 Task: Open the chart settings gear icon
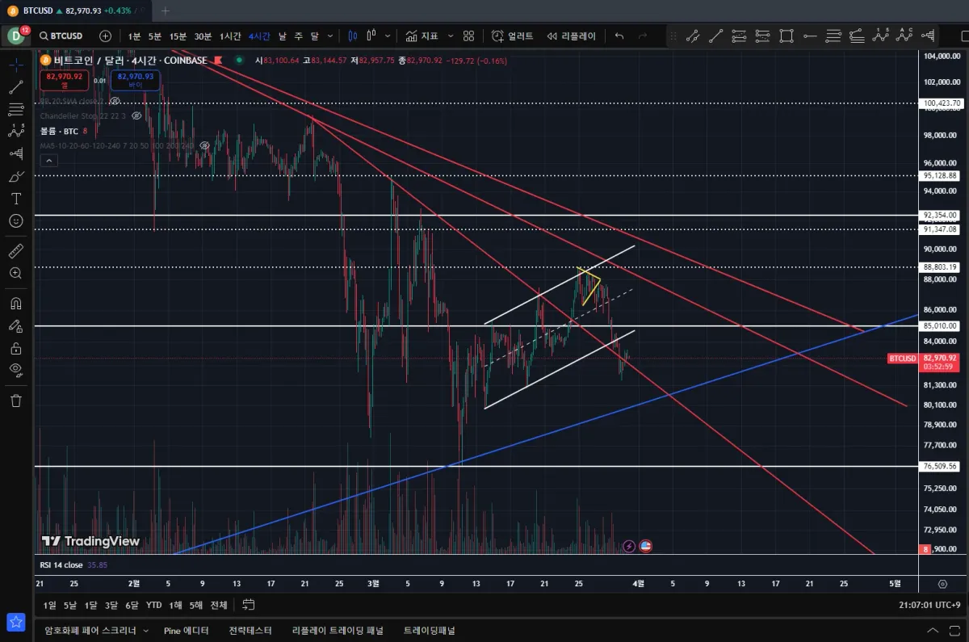pyautogui.click(x=942, y=583)
